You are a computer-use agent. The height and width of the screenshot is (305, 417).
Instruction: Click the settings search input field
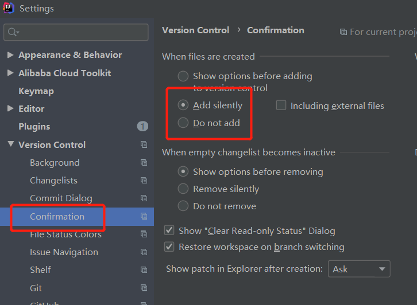[76, 32]
